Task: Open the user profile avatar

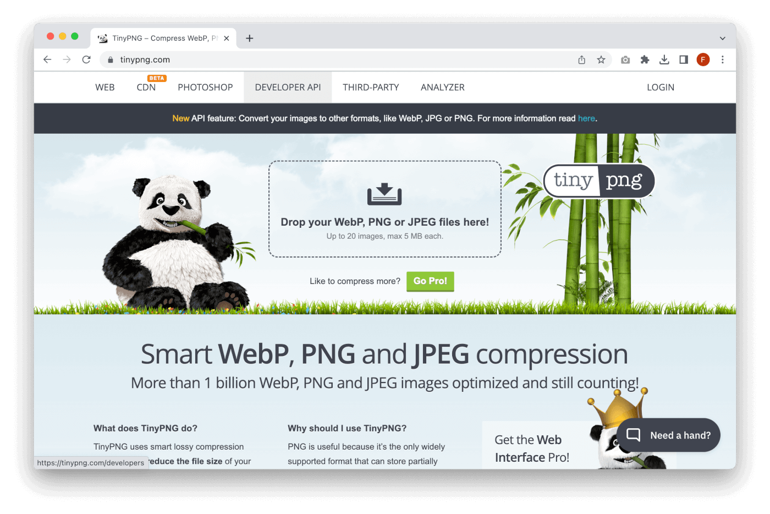Action: (x=703, y=59)
